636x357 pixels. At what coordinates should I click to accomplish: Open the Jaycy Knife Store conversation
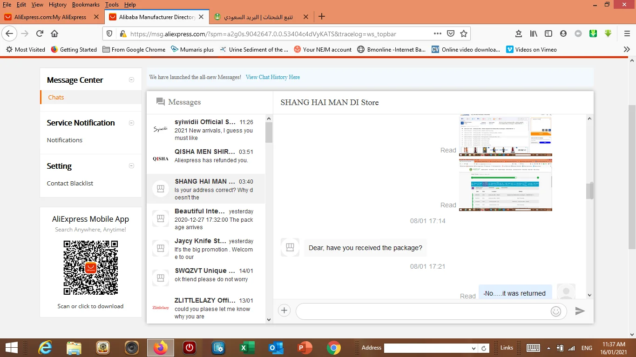tap(206, 248)
